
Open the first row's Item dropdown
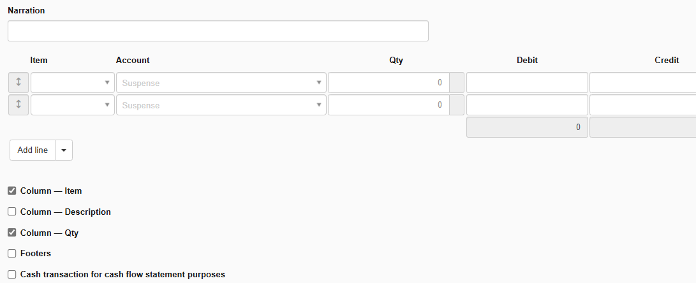tap(73, 82)
